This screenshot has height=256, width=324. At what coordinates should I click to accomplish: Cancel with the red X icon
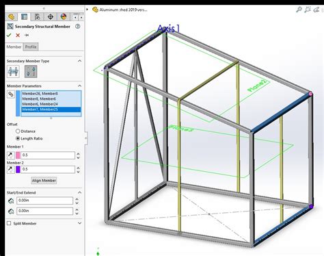click(x=18, y=35)
